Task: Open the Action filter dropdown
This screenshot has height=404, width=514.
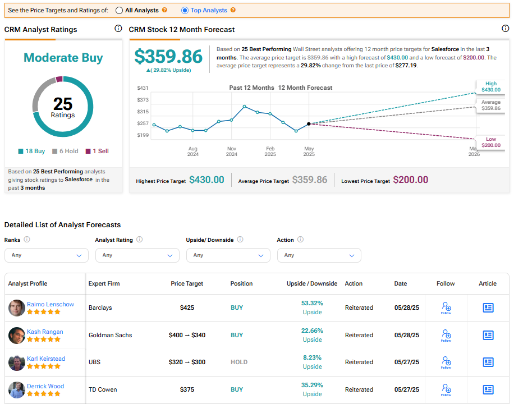Action: click(319, 255)
